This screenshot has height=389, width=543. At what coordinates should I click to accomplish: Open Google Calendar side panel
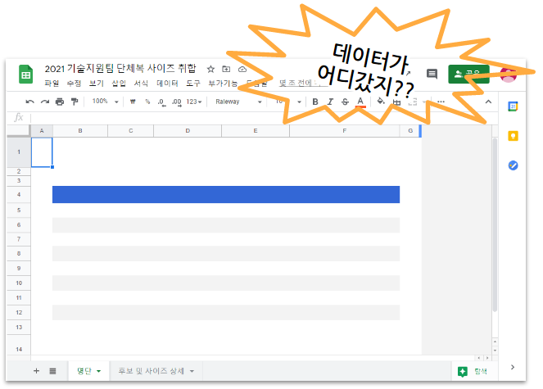(513, 106)
